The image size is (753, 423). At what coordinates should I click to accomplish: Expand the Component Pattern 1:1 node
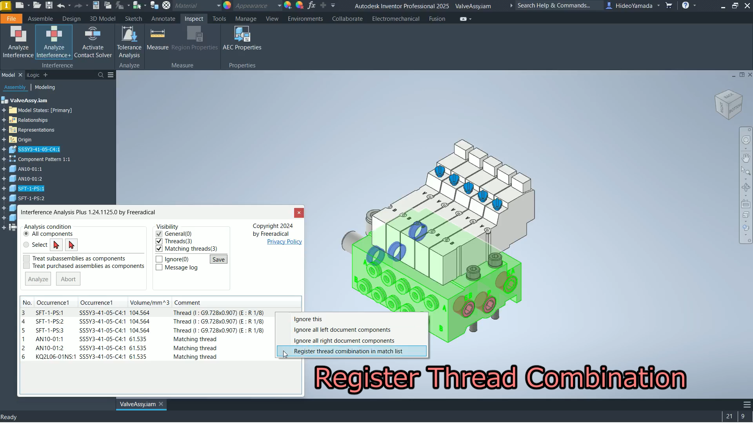4,159
